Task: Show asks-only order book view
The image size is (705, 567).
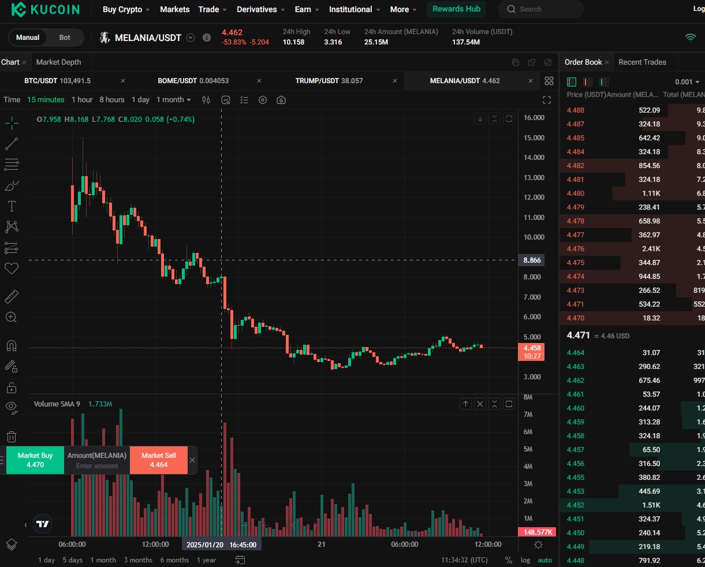Action: (588, 82)
